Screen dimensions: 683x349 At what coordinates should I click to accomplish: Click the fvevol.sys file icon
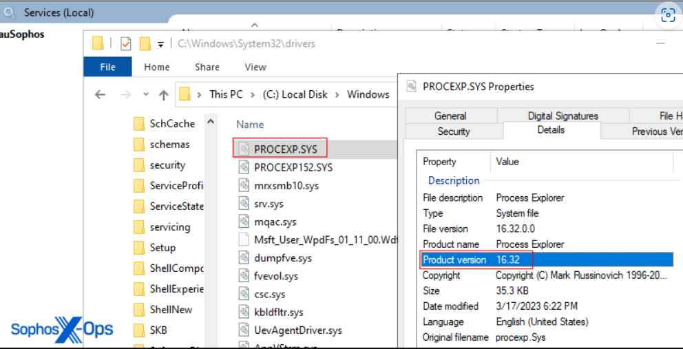click(244, 276)
